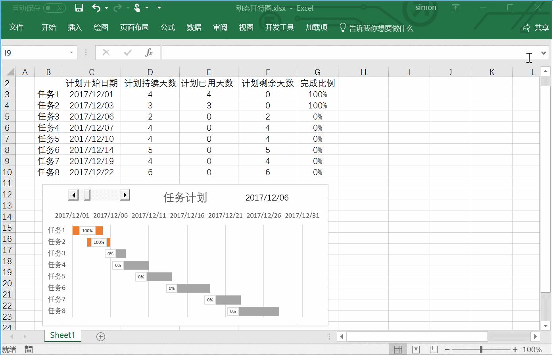
Task: Switch to the 数据 ribbon tab
Action: pos(194,27)
